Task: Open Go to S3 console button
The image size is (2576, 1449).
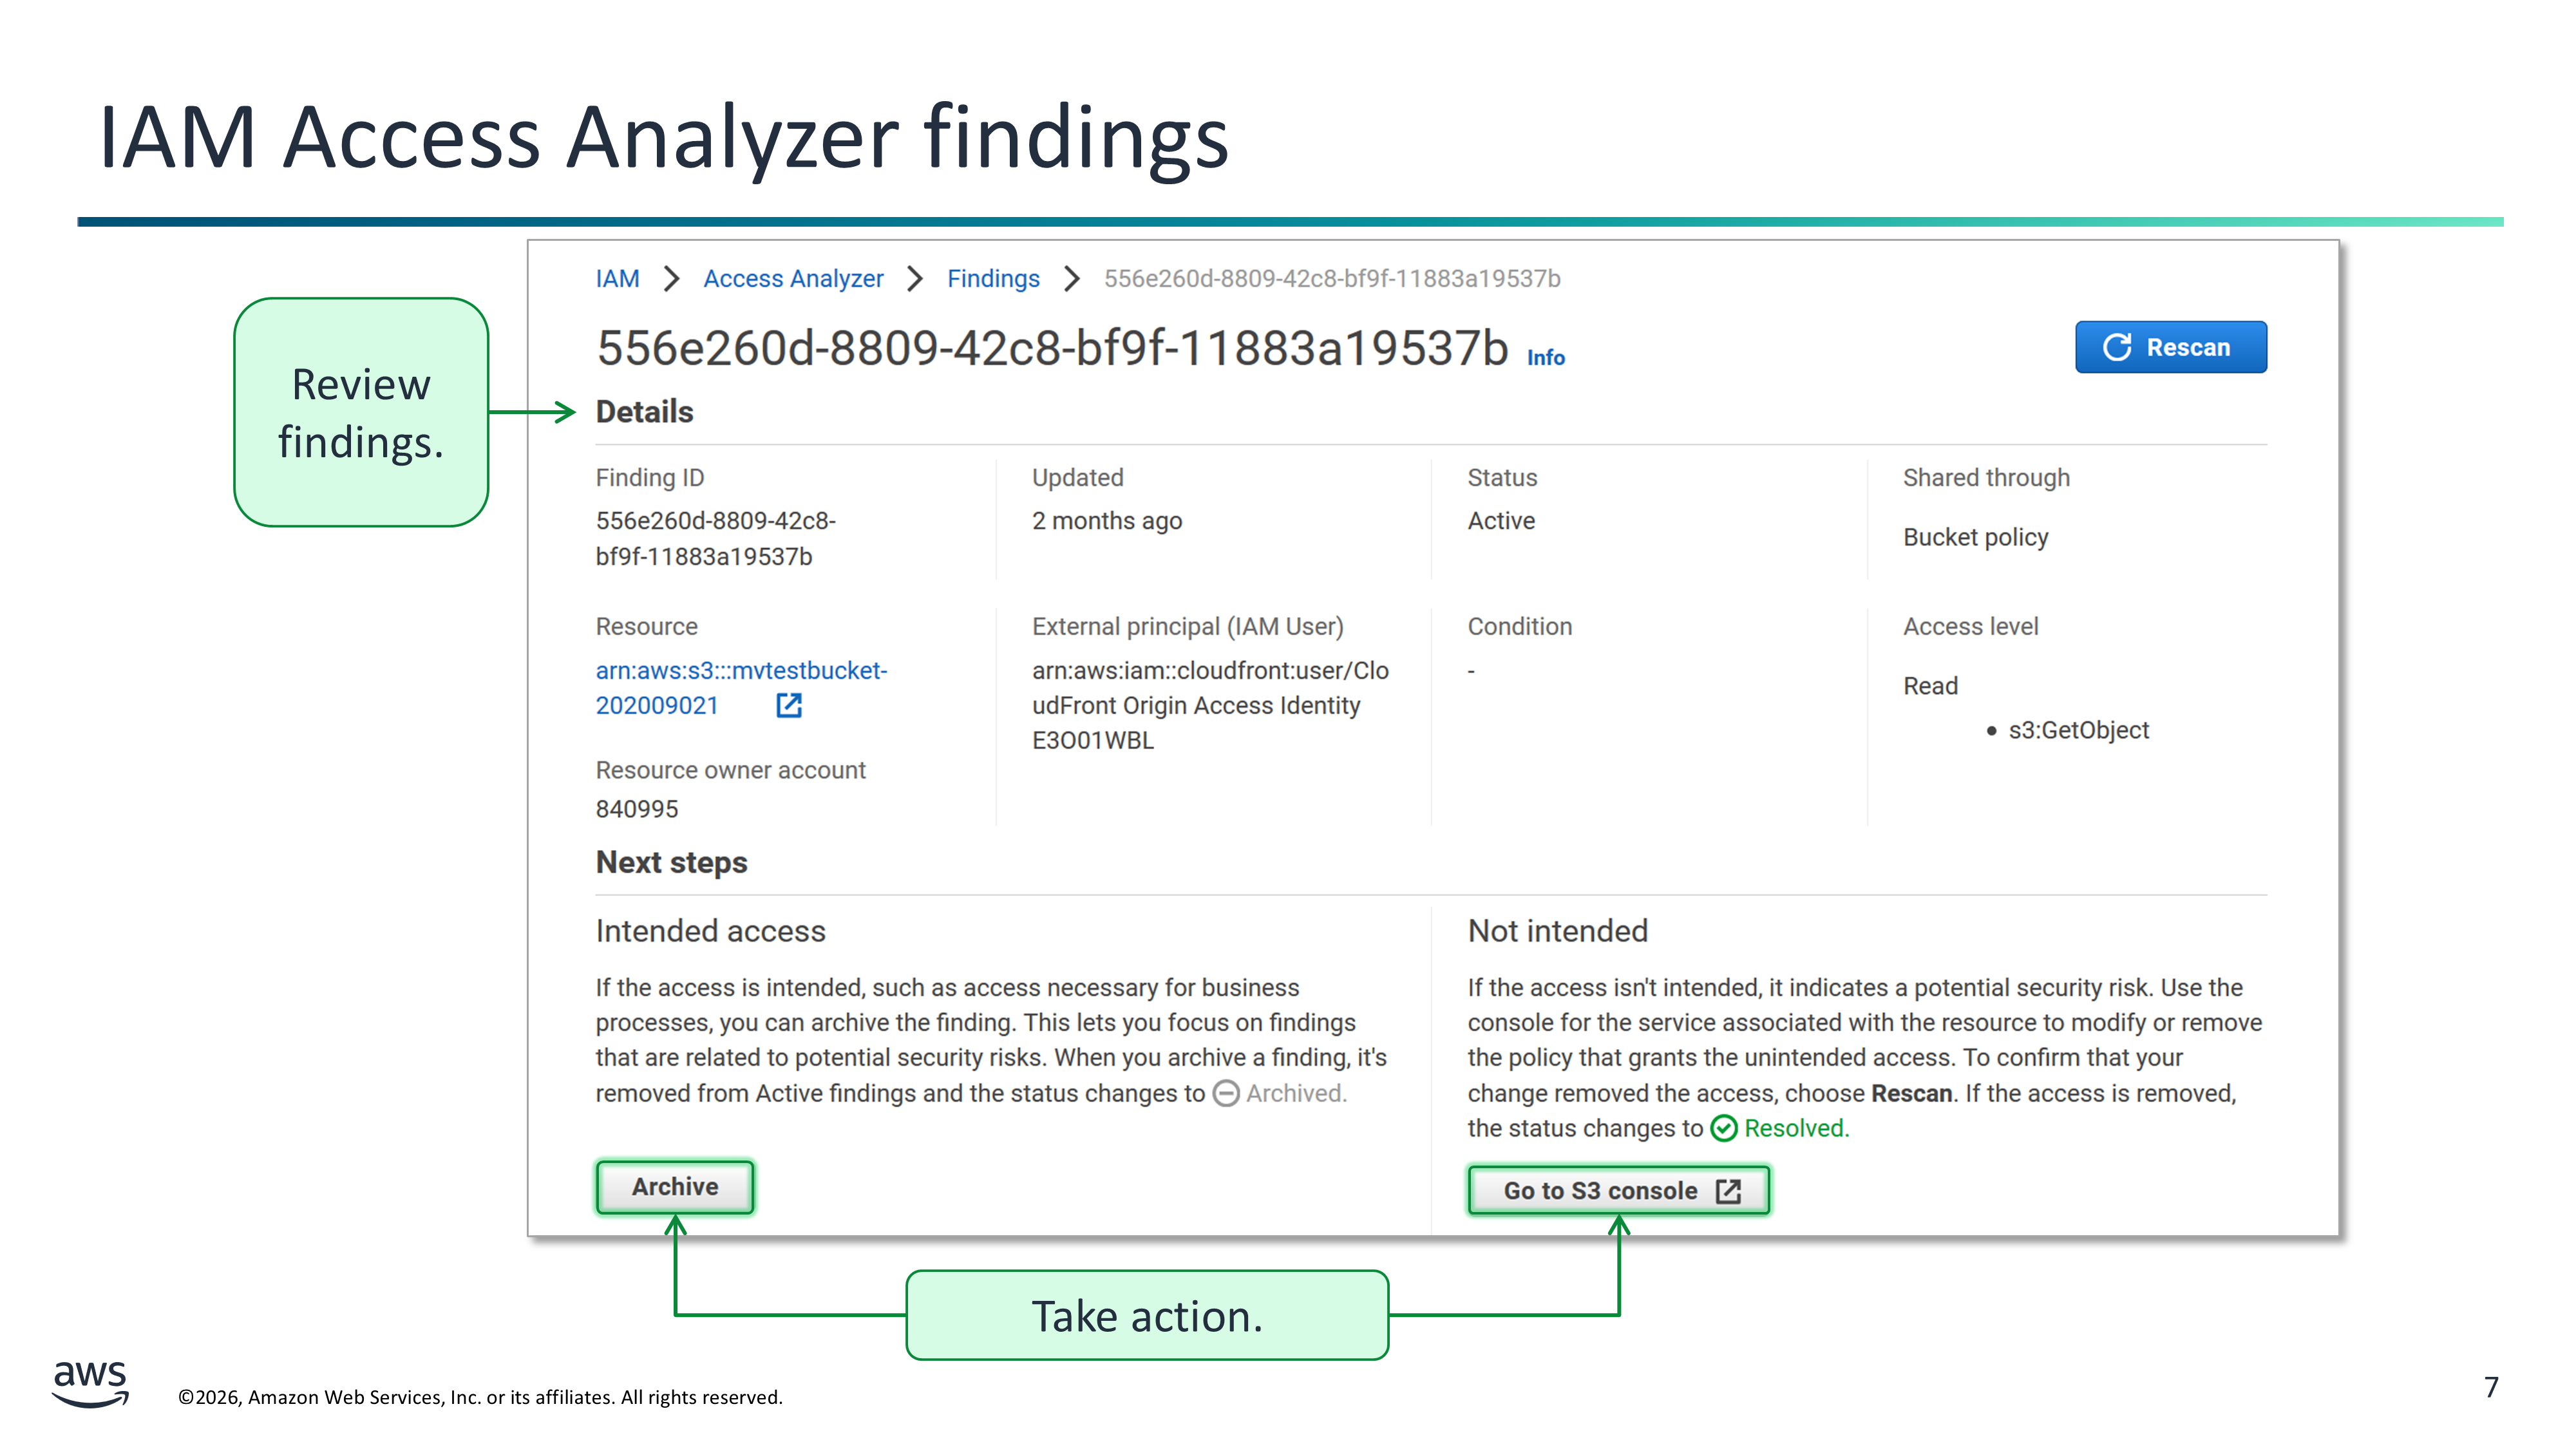Action: click(x=1618, y=1191)
